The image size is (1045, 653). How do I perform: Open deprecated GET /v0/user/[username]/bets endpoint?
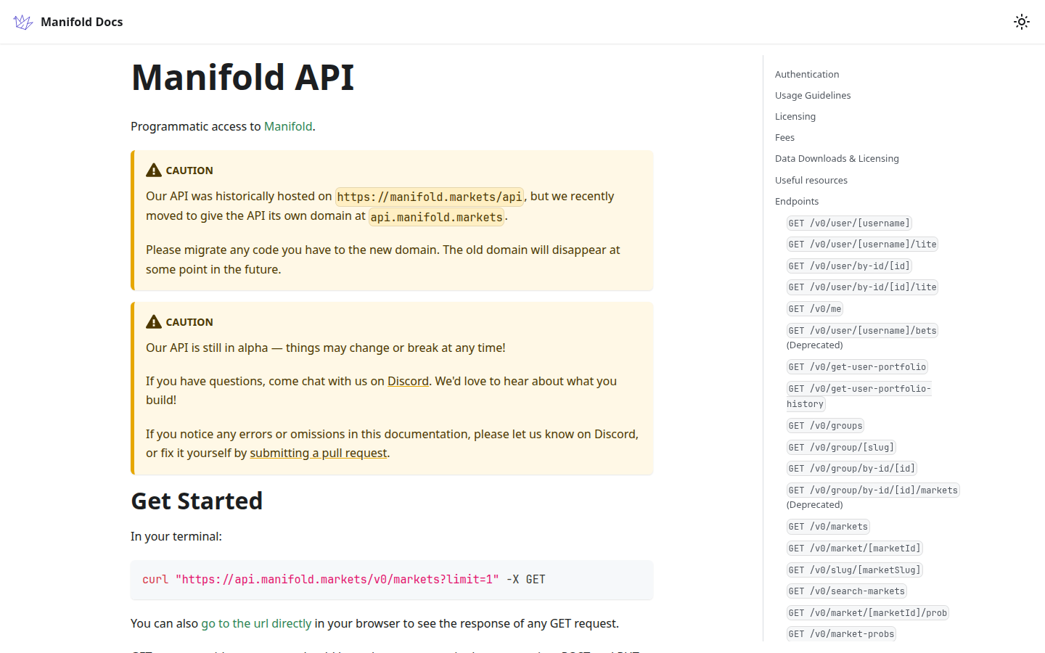[x=862, y=337]
